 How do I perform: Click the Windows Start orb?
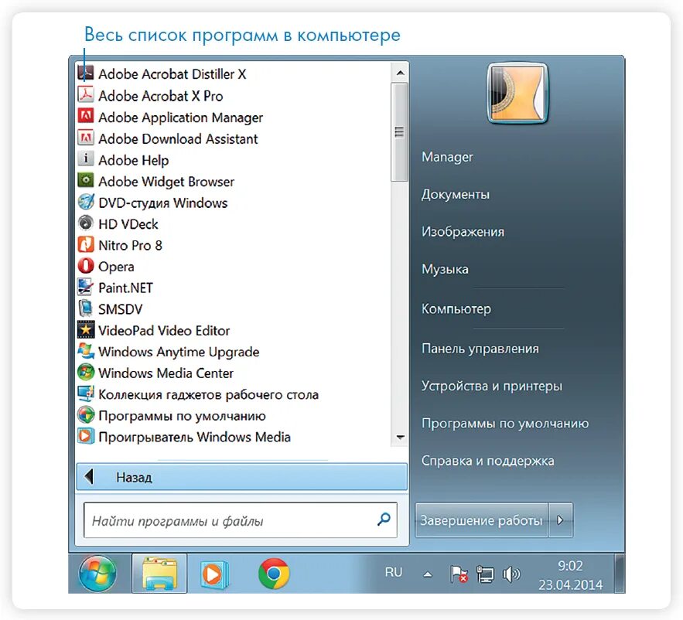(97, 574)
